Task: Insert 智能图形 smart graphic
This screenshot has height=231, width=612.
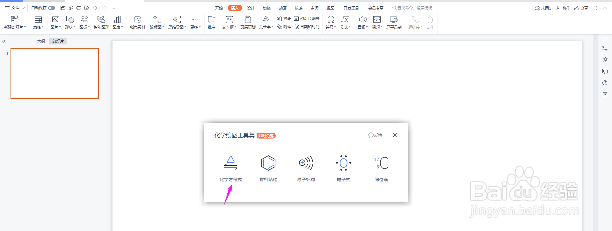Action: click(x=101, y=22)
